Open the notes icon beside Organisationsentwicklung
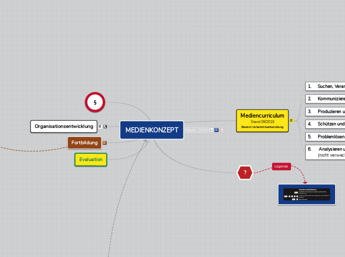This screenshot has width=345, height=257. click(100, 127)
